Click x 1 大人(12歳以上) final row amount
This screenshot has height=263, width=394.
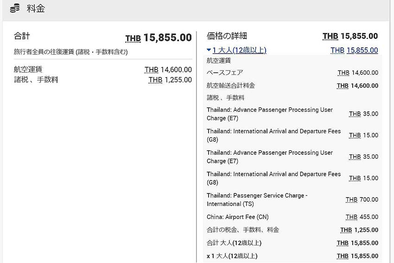[x=357, y=256]
